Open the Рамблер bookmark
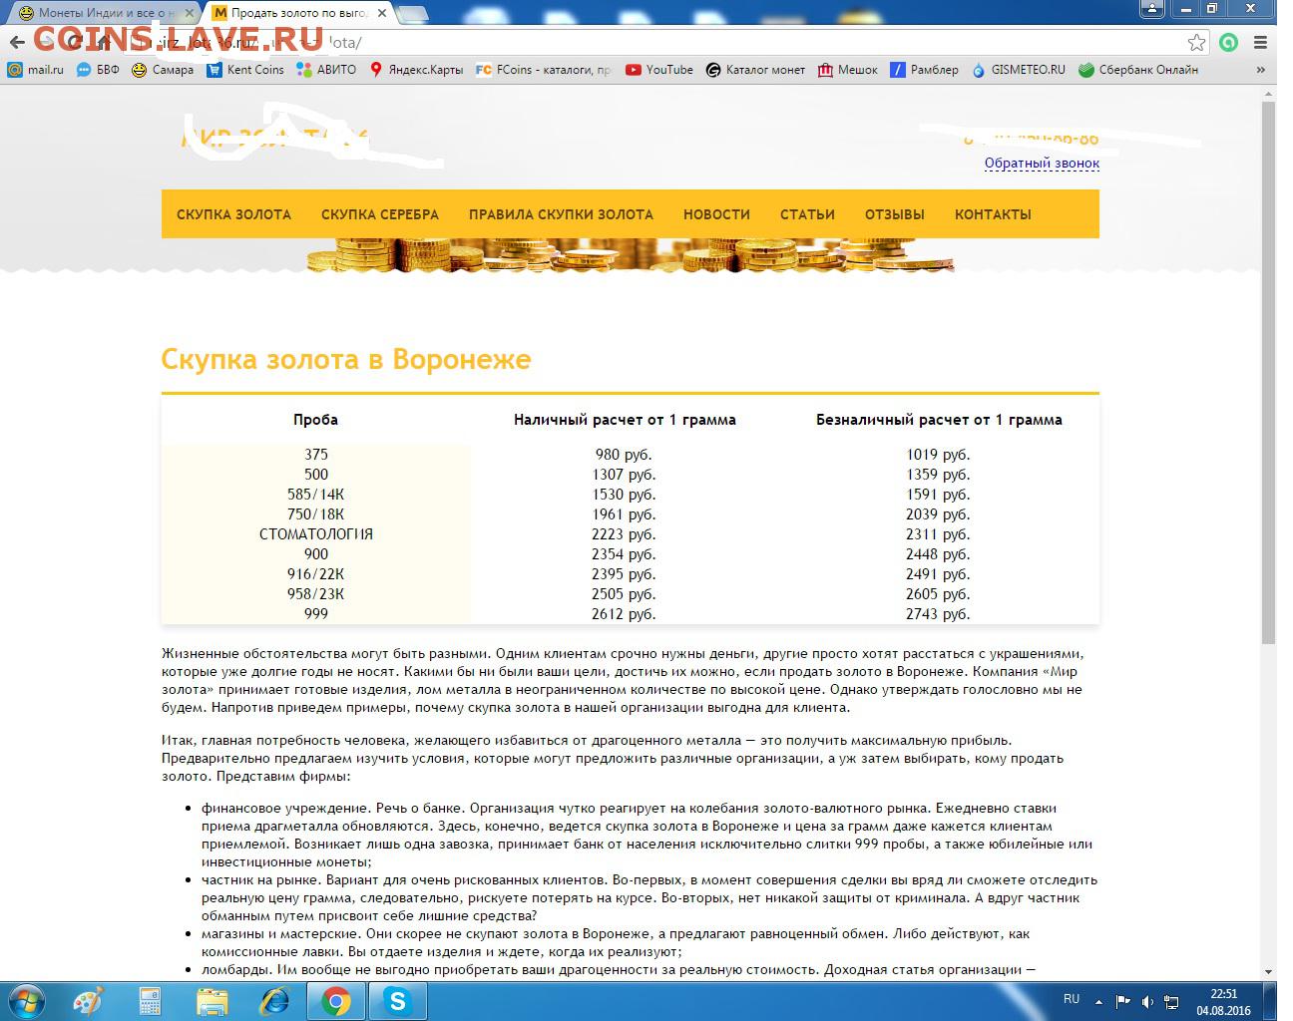This screenshot has width=1293, height=1021. [924, 70]
